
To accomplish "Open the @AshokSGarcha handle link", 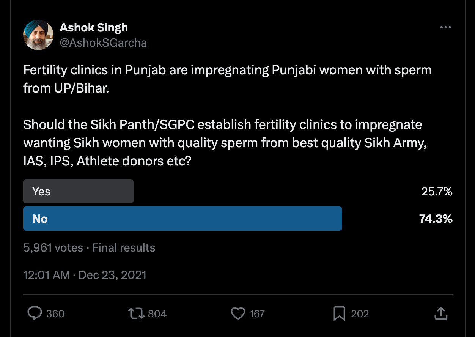I will (103, 43).
